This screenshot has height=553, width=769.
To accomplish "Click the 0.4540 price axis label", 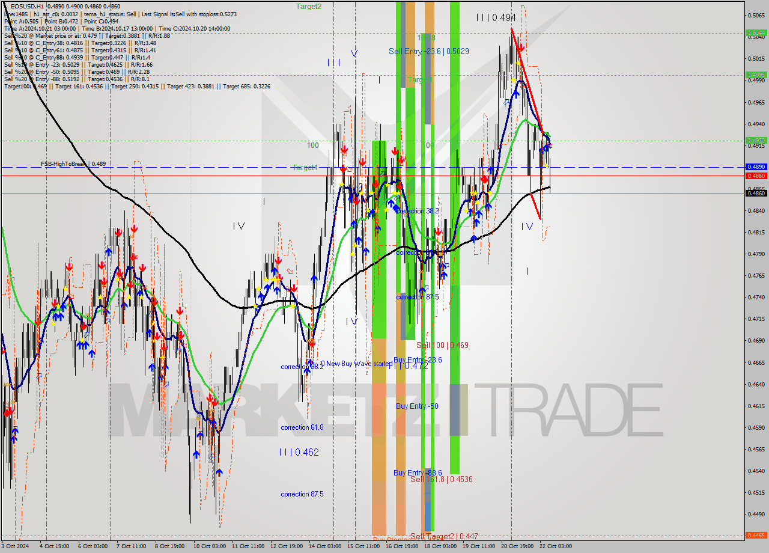I will click(x=756, y=471).
